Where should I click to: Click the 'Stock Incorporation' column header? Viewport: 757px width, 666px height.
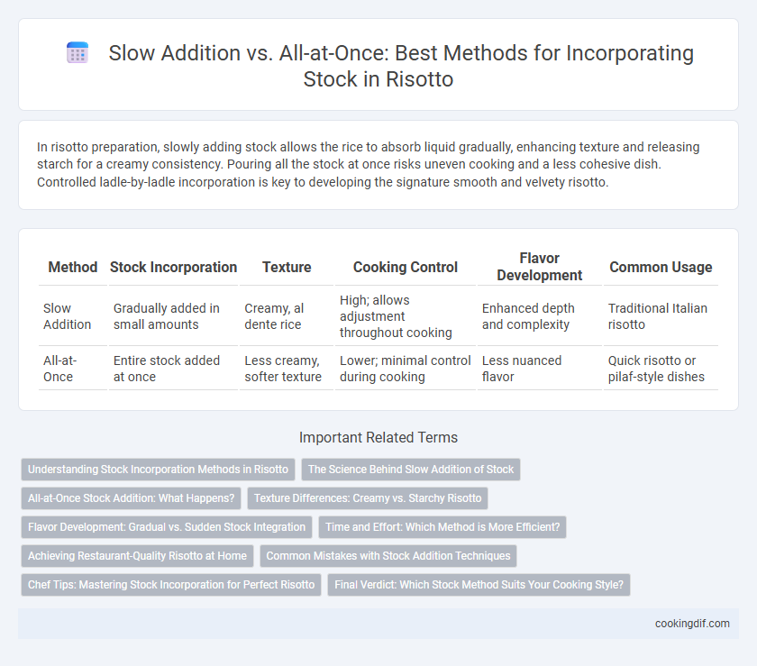[173, 267]
